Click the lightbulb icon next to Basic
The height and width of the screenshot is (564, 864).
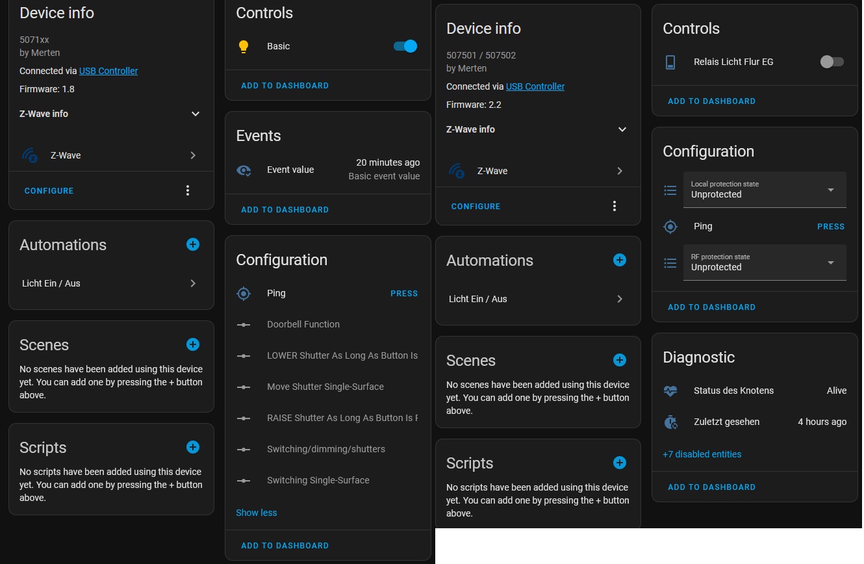(x=244, y=46)
